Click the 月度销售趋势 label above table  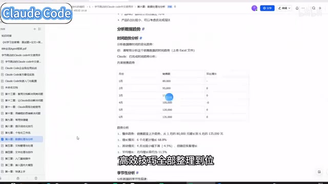[x=126, y=62]
